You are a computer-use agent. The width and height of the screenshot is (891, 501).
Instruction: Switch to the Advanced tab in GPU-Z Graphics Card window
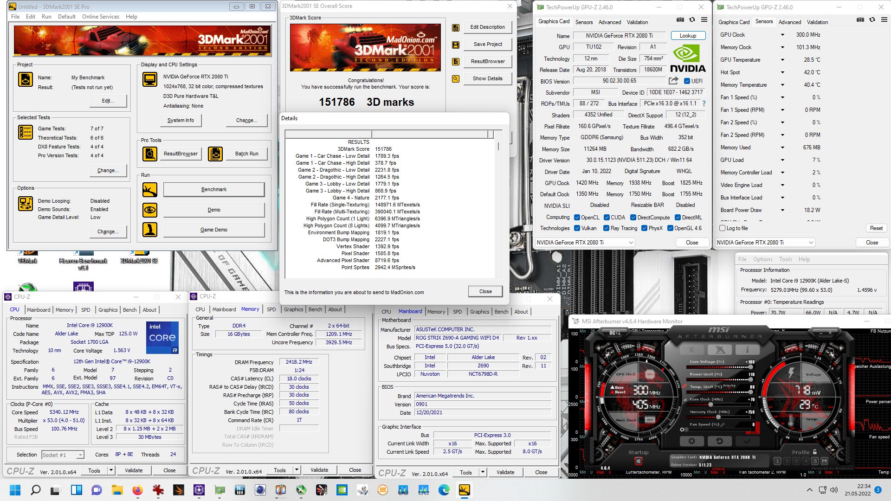point(609,22)
